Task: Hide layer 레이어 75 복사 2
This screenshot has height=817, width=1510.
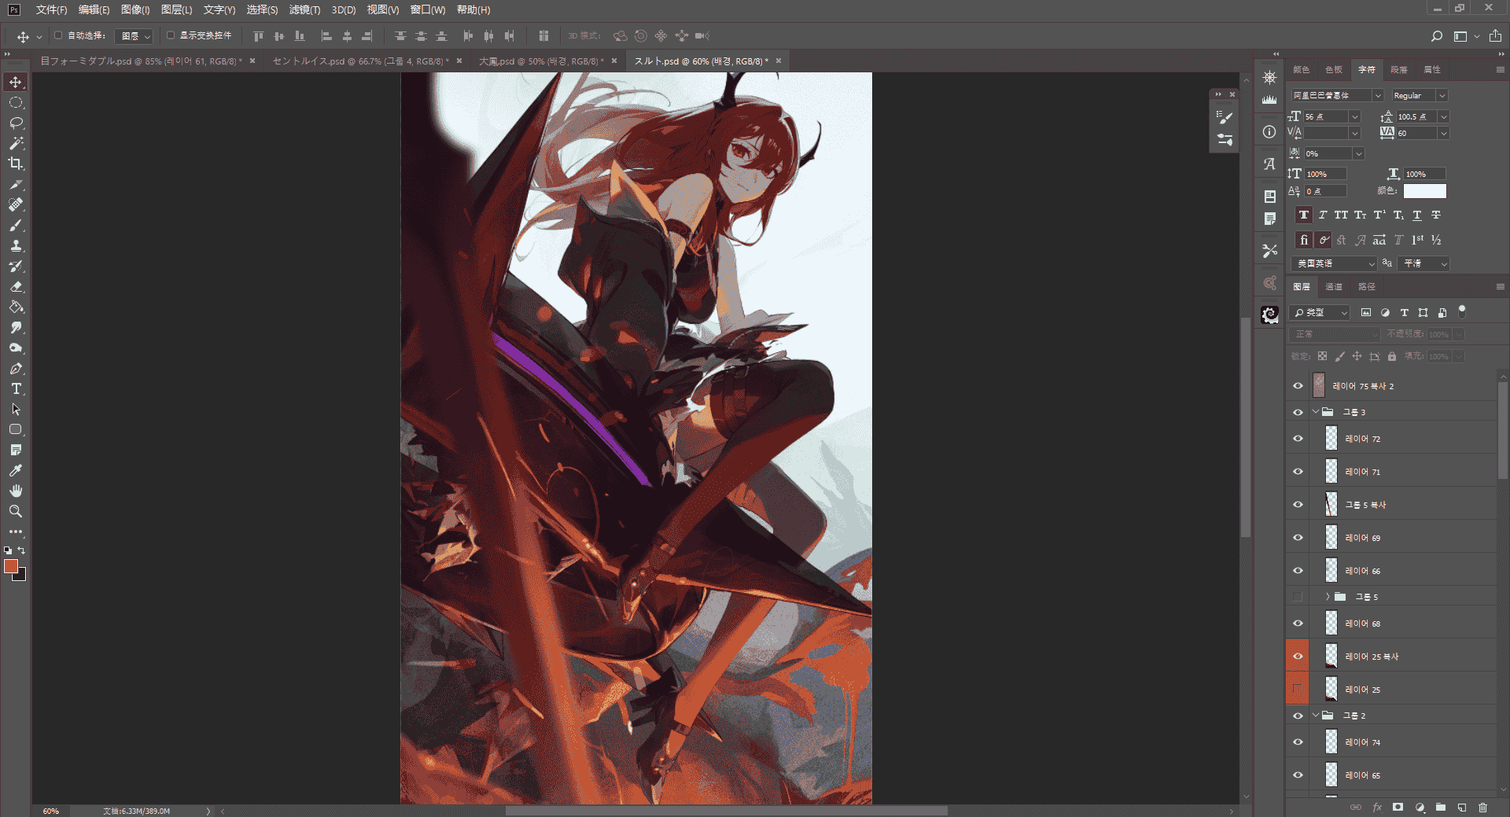Action: [1298, 386]
